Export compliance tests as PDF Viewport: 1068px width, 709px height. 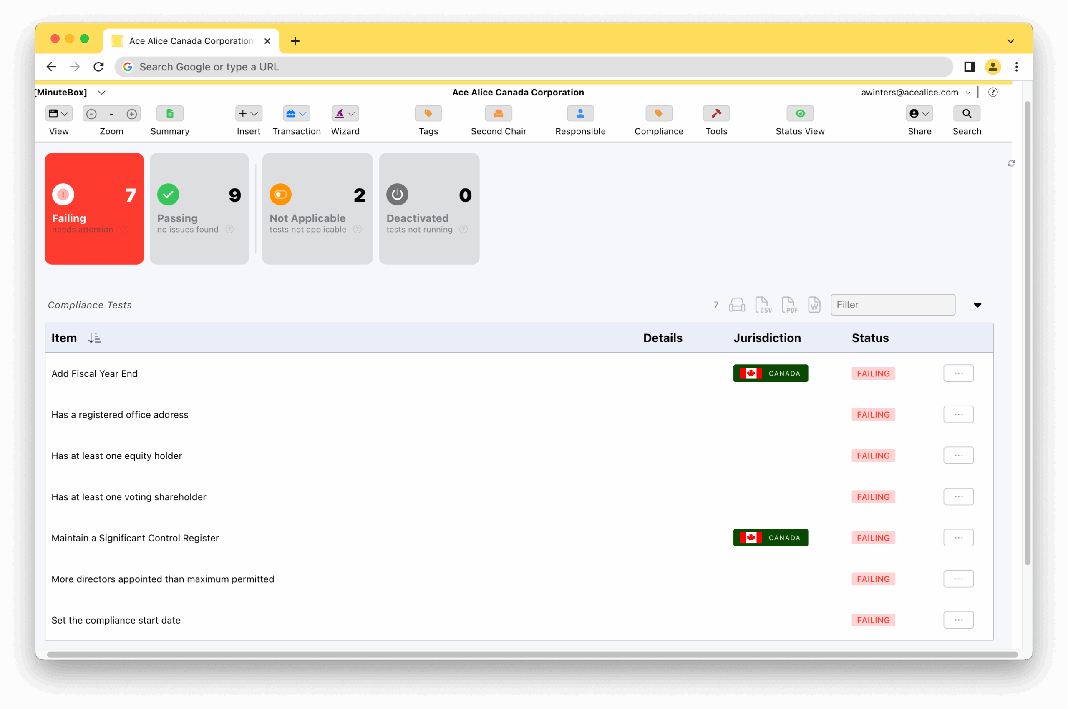tap(789, 305)
